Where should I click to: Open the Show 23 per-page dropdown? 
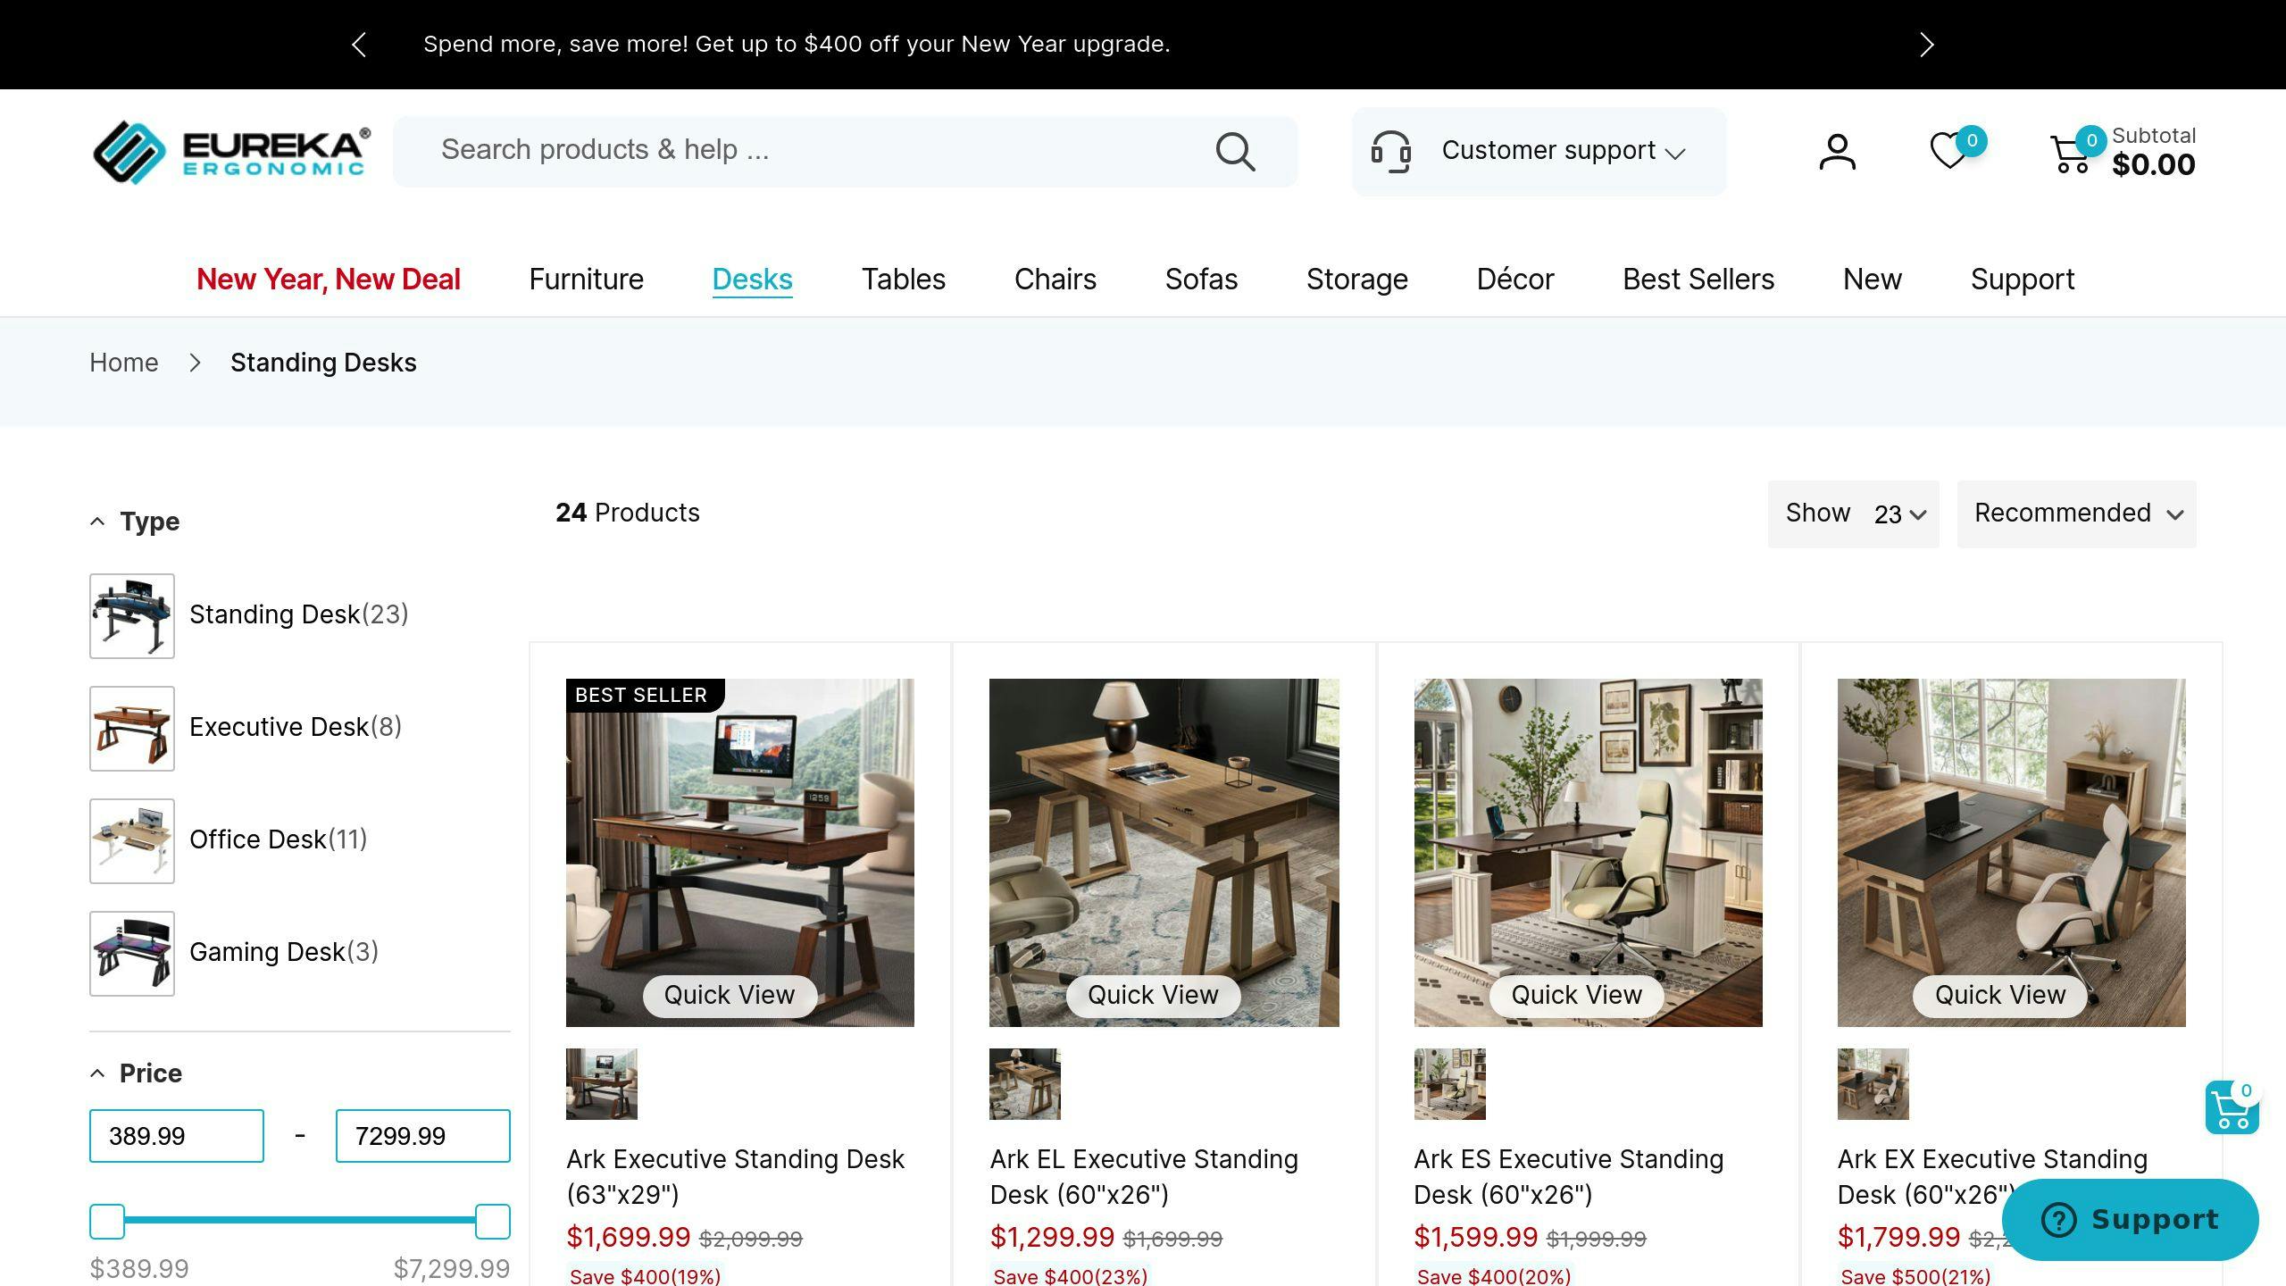(x=1854, y=514)
